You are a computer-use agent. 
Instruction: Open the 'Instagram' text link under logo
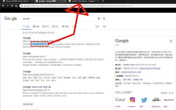131,106
